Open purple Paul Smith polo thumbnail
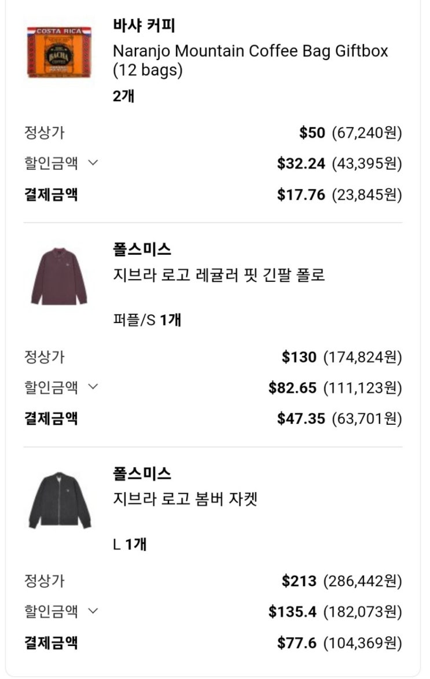Image resolution: width=430 pixels, height=679 pixels. tap(59, 276)
